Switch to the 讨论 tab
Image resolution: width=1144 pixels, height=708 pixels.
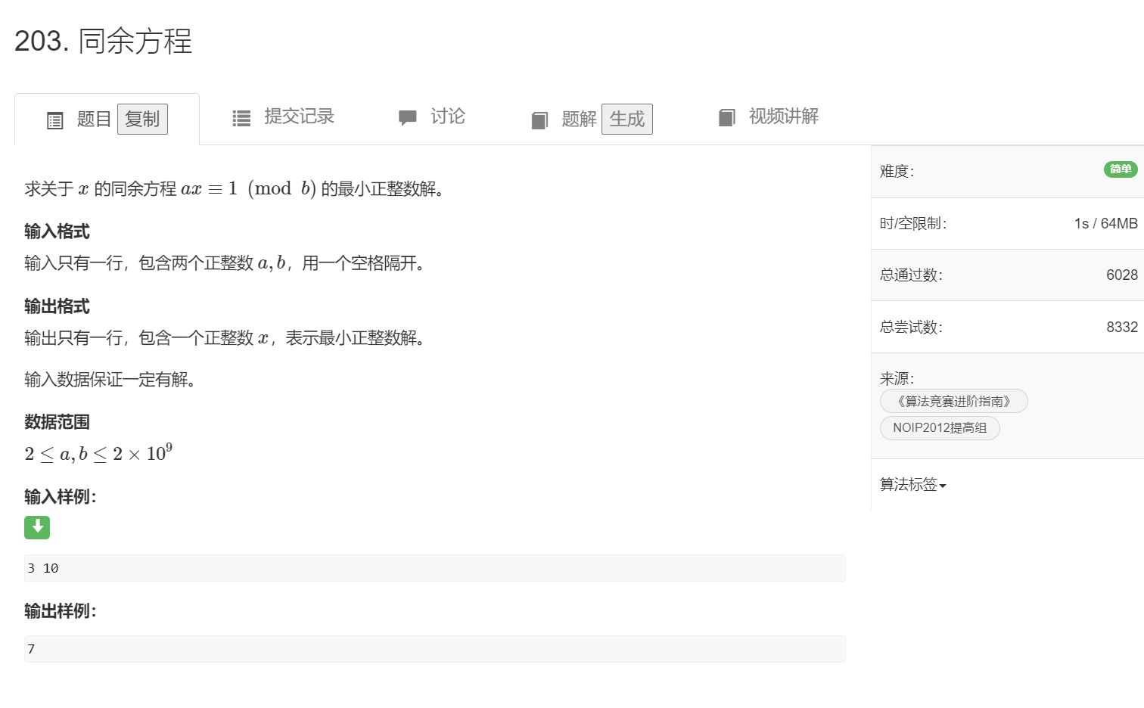[x=447, y=116]
